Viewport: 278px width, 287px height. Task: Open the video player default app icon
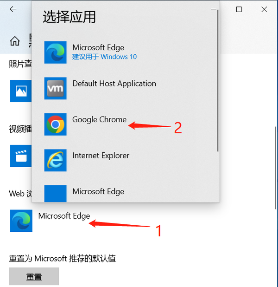[x=21, y=156]
